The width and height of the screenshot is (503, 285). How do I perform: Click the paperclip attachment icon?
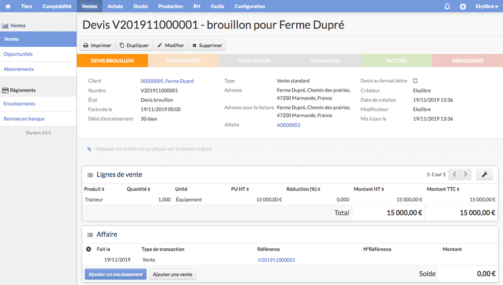pyautogui.click(x=89, y=149)
